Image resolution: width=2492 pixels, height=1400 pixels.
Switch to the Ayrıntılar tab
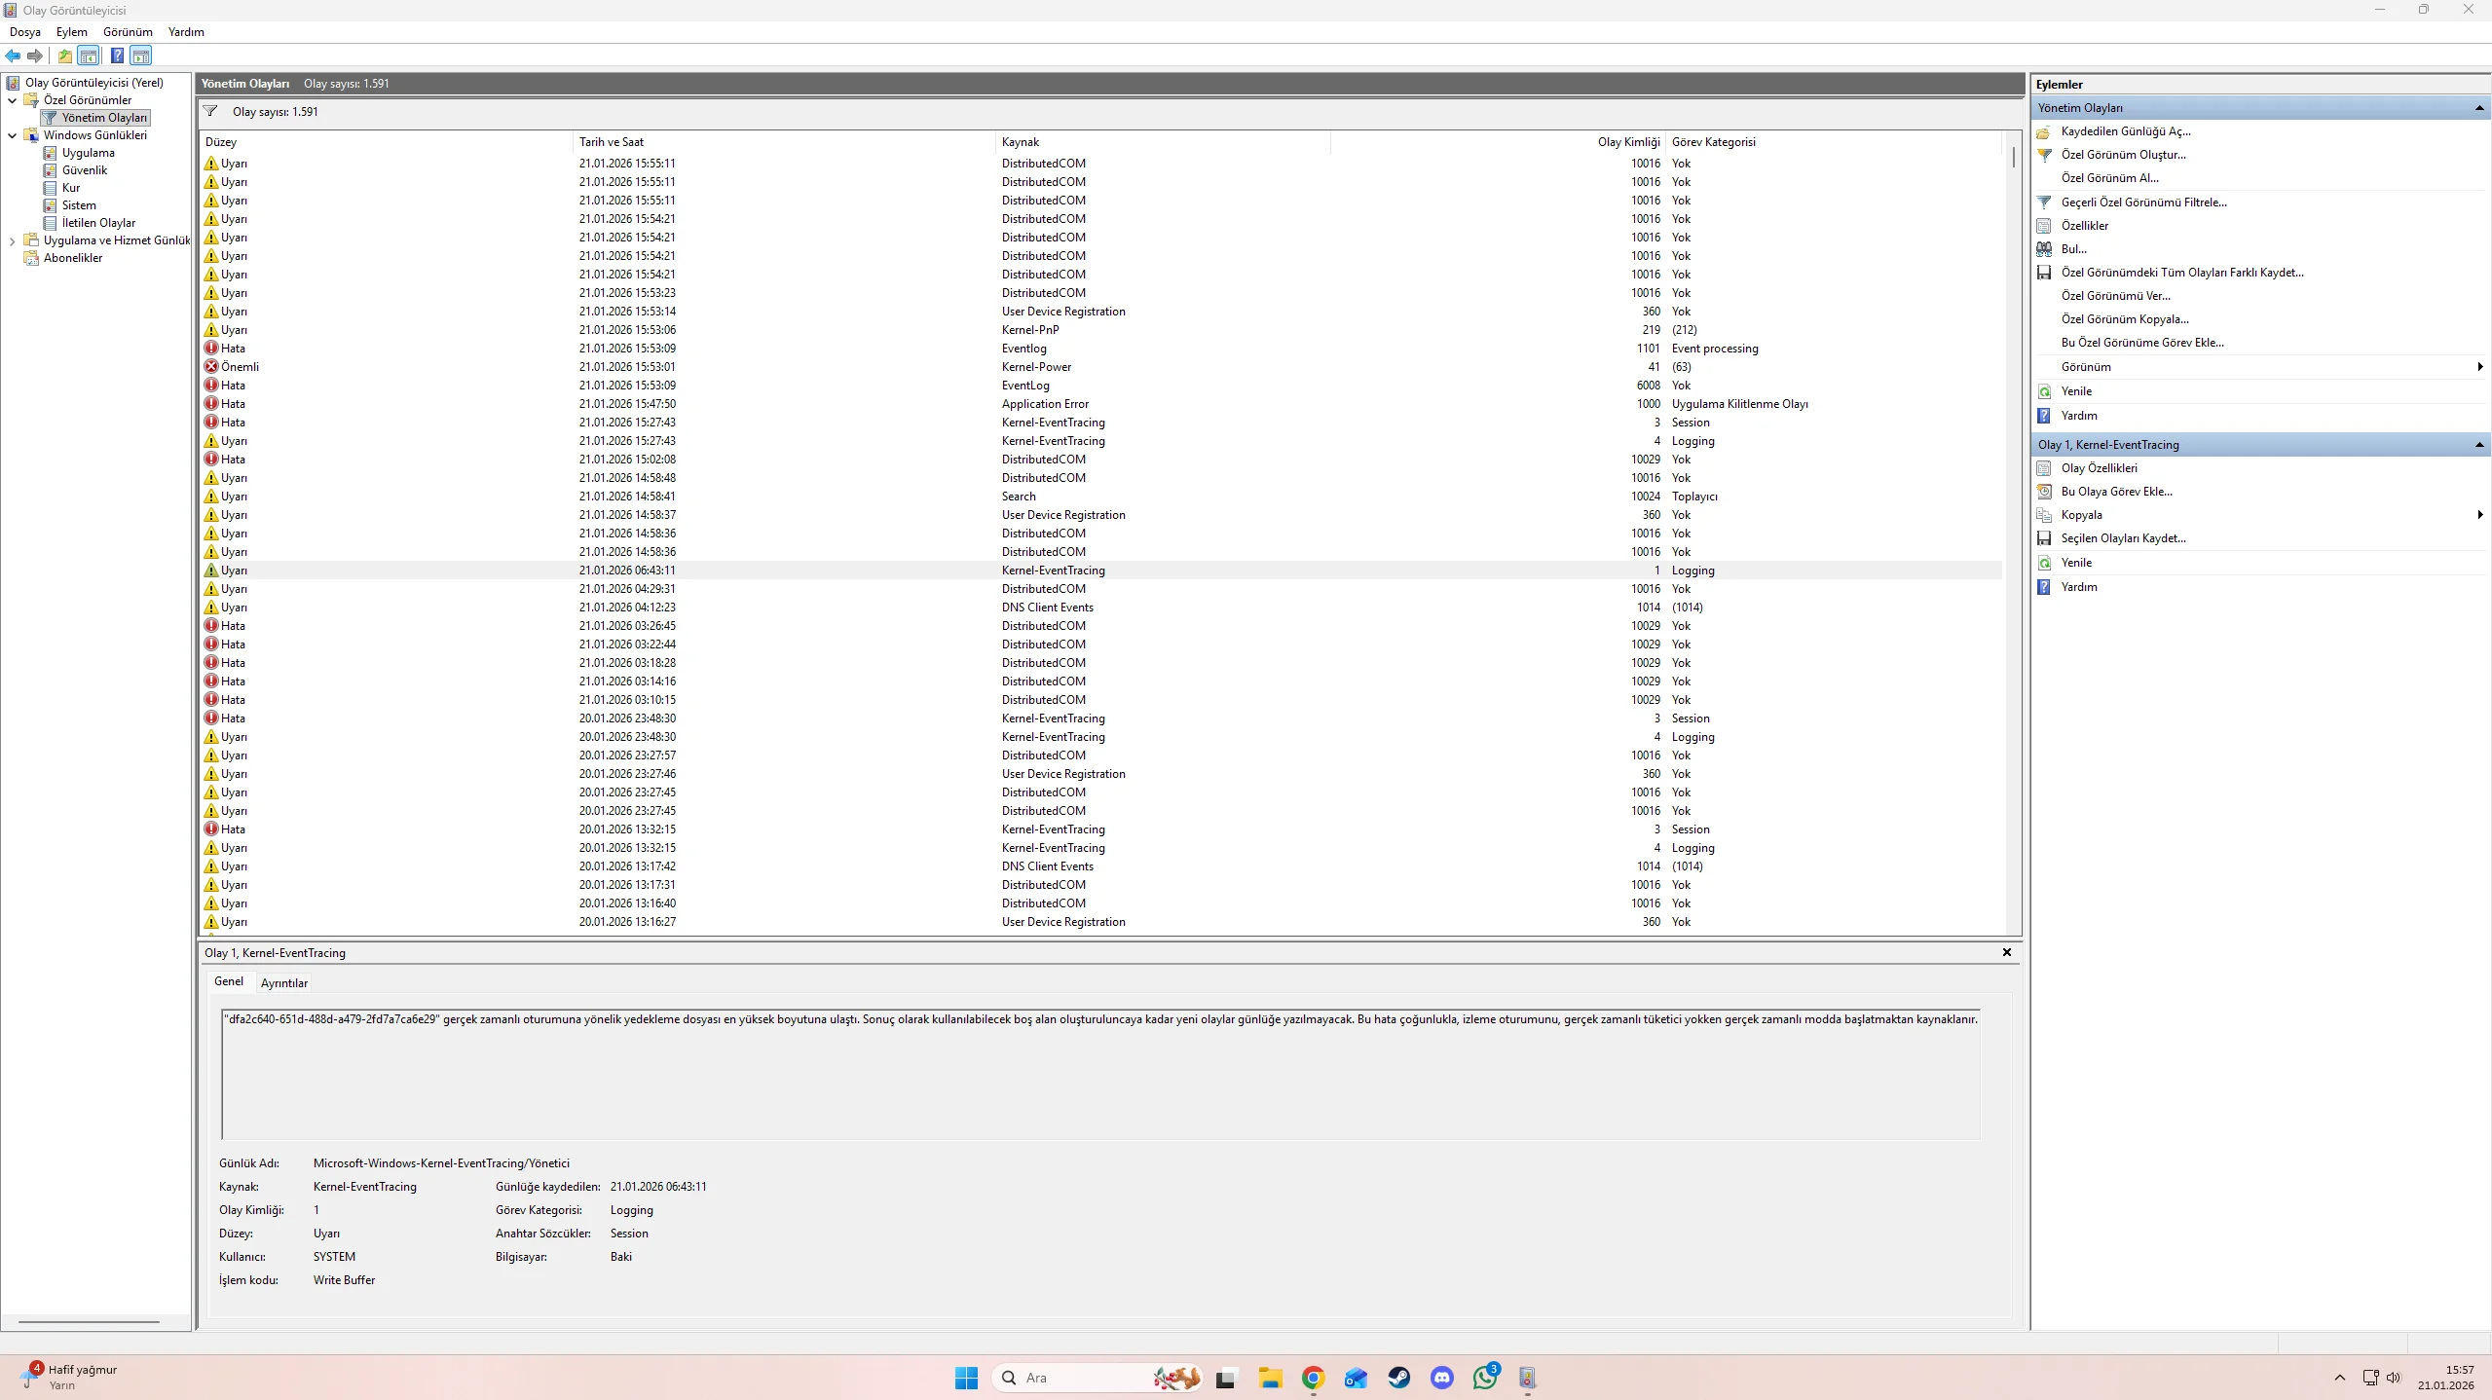coord(283,982)
